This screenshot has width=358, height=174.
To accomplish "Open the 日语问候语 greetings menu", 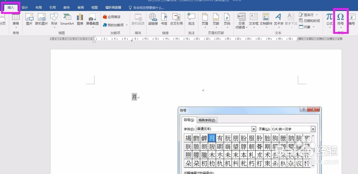I will (x=241, y=21).
